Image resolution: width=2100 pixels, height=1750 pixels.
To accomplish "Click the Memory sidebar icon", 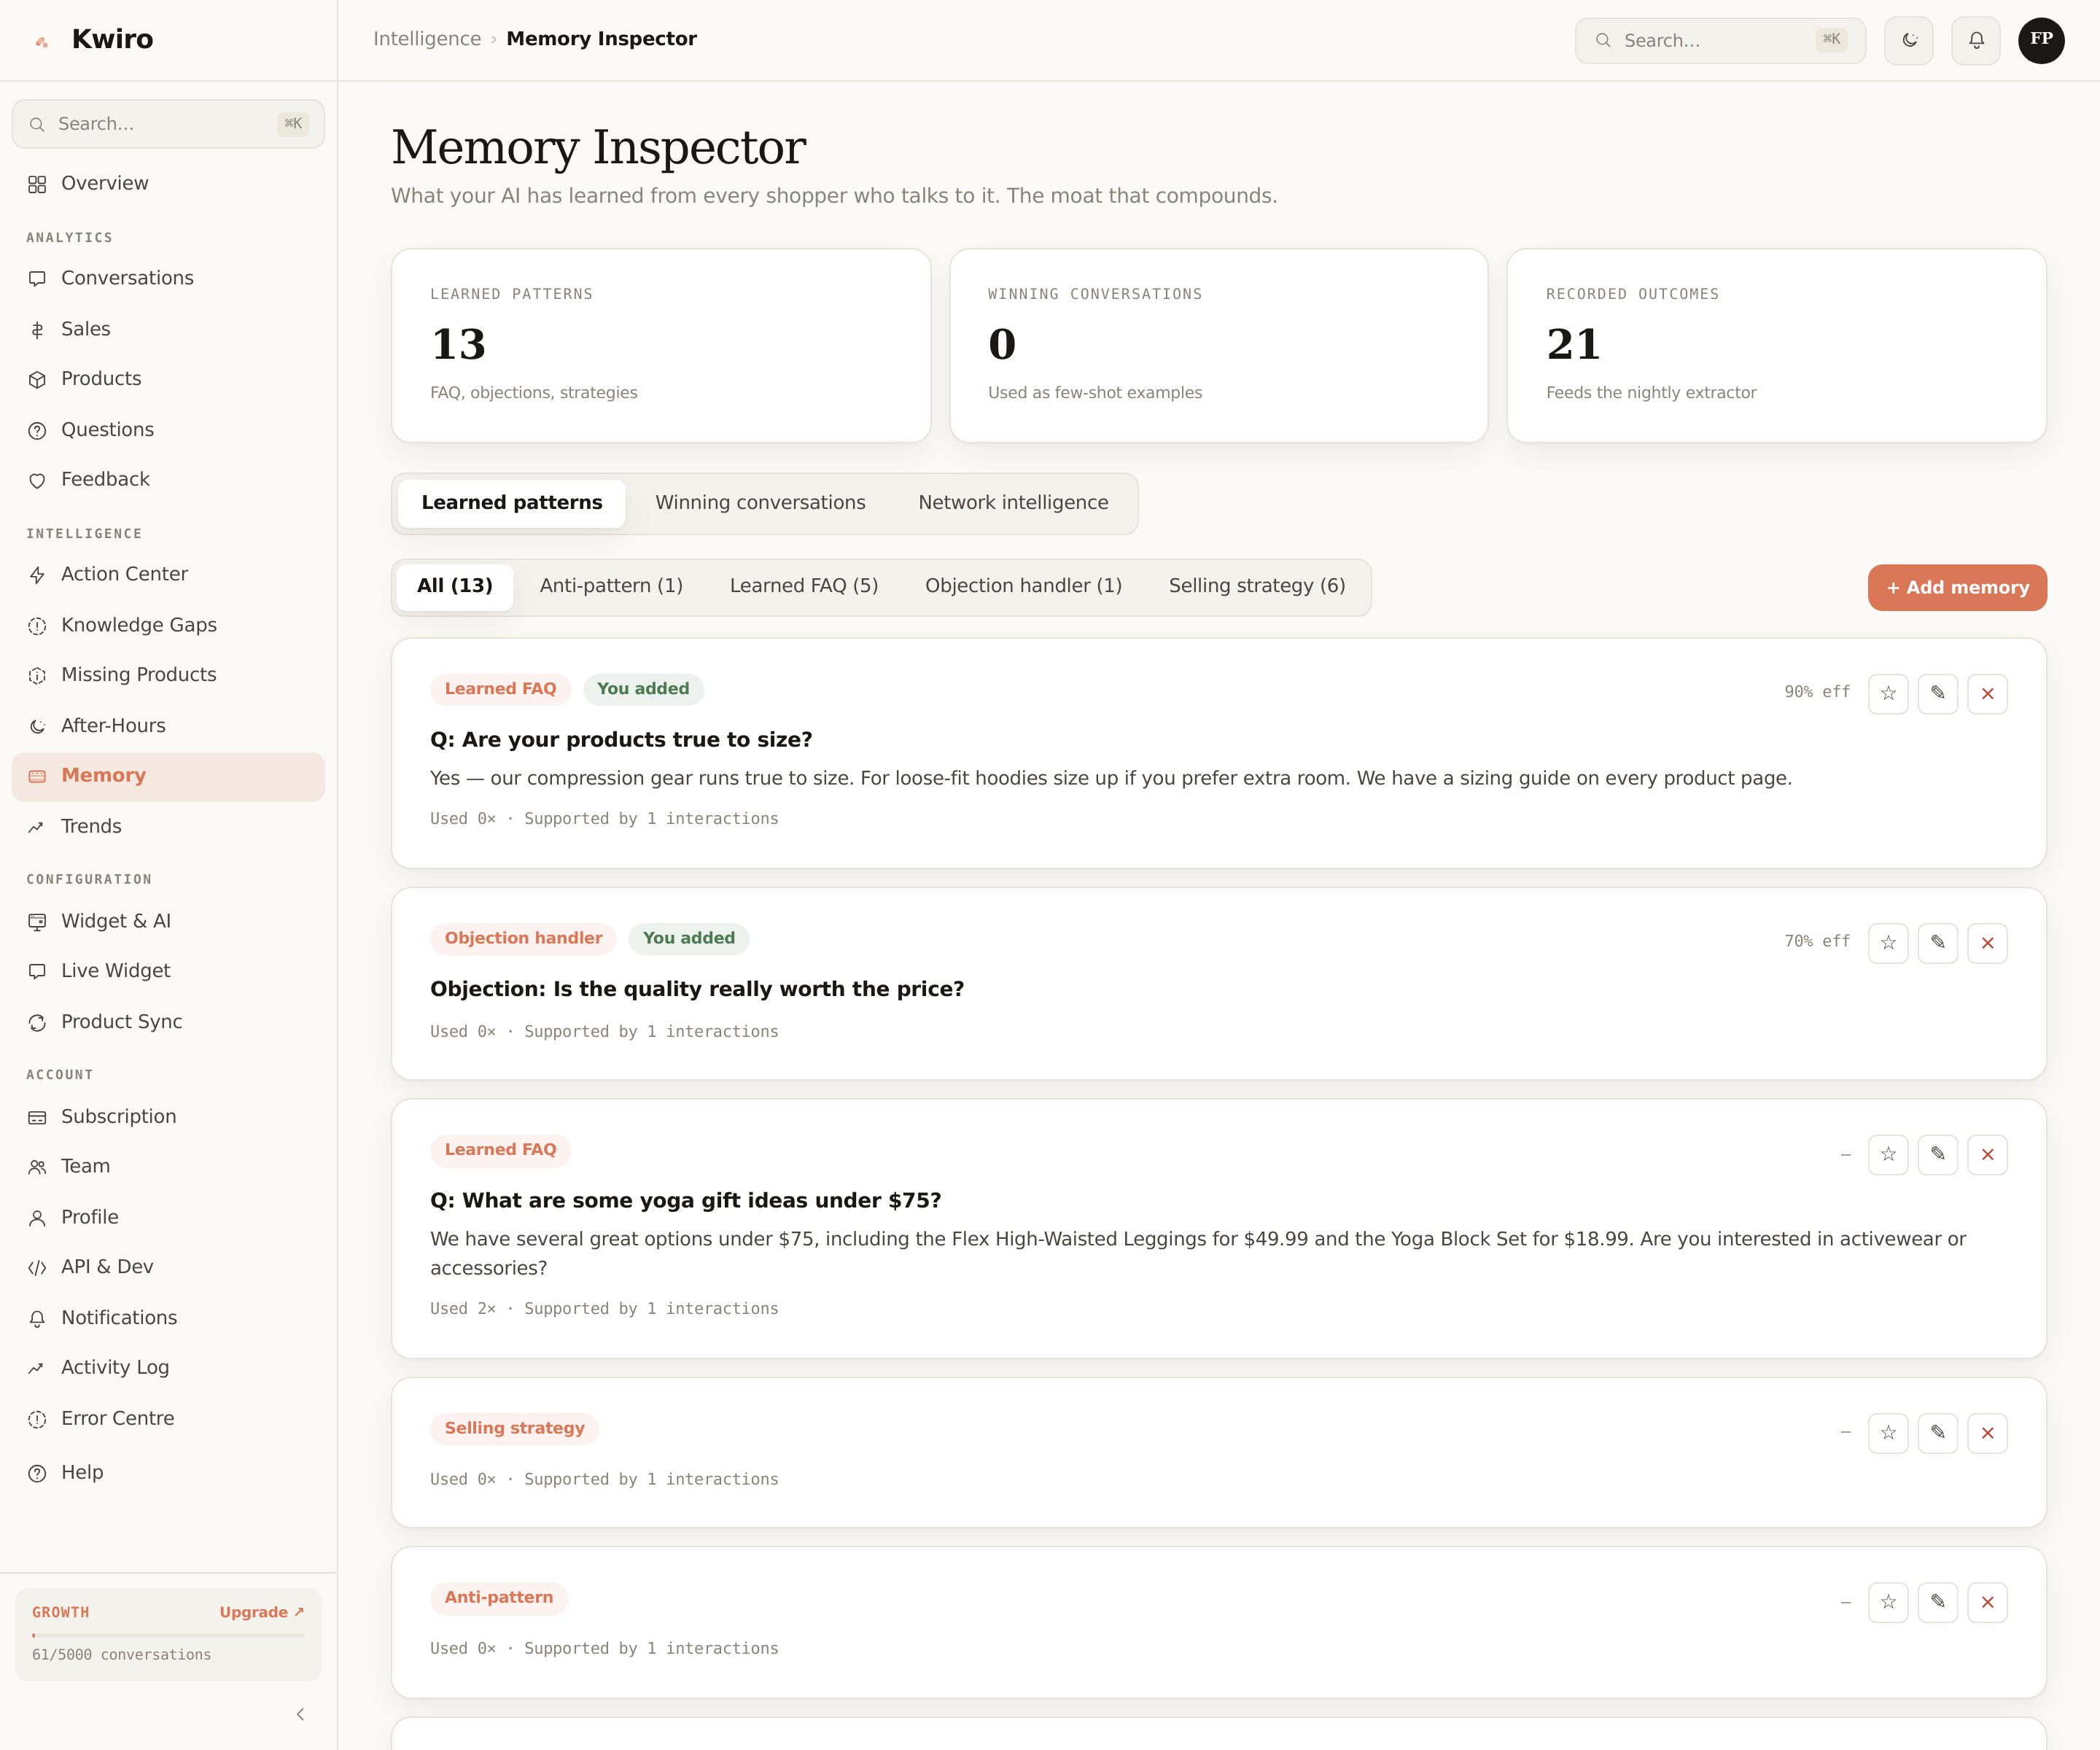I will click(37, 776).
